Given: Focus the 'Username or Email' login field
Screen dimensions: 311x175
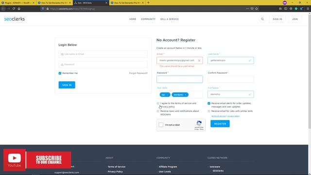Looking at the screenshot, I should click(103, 54).
